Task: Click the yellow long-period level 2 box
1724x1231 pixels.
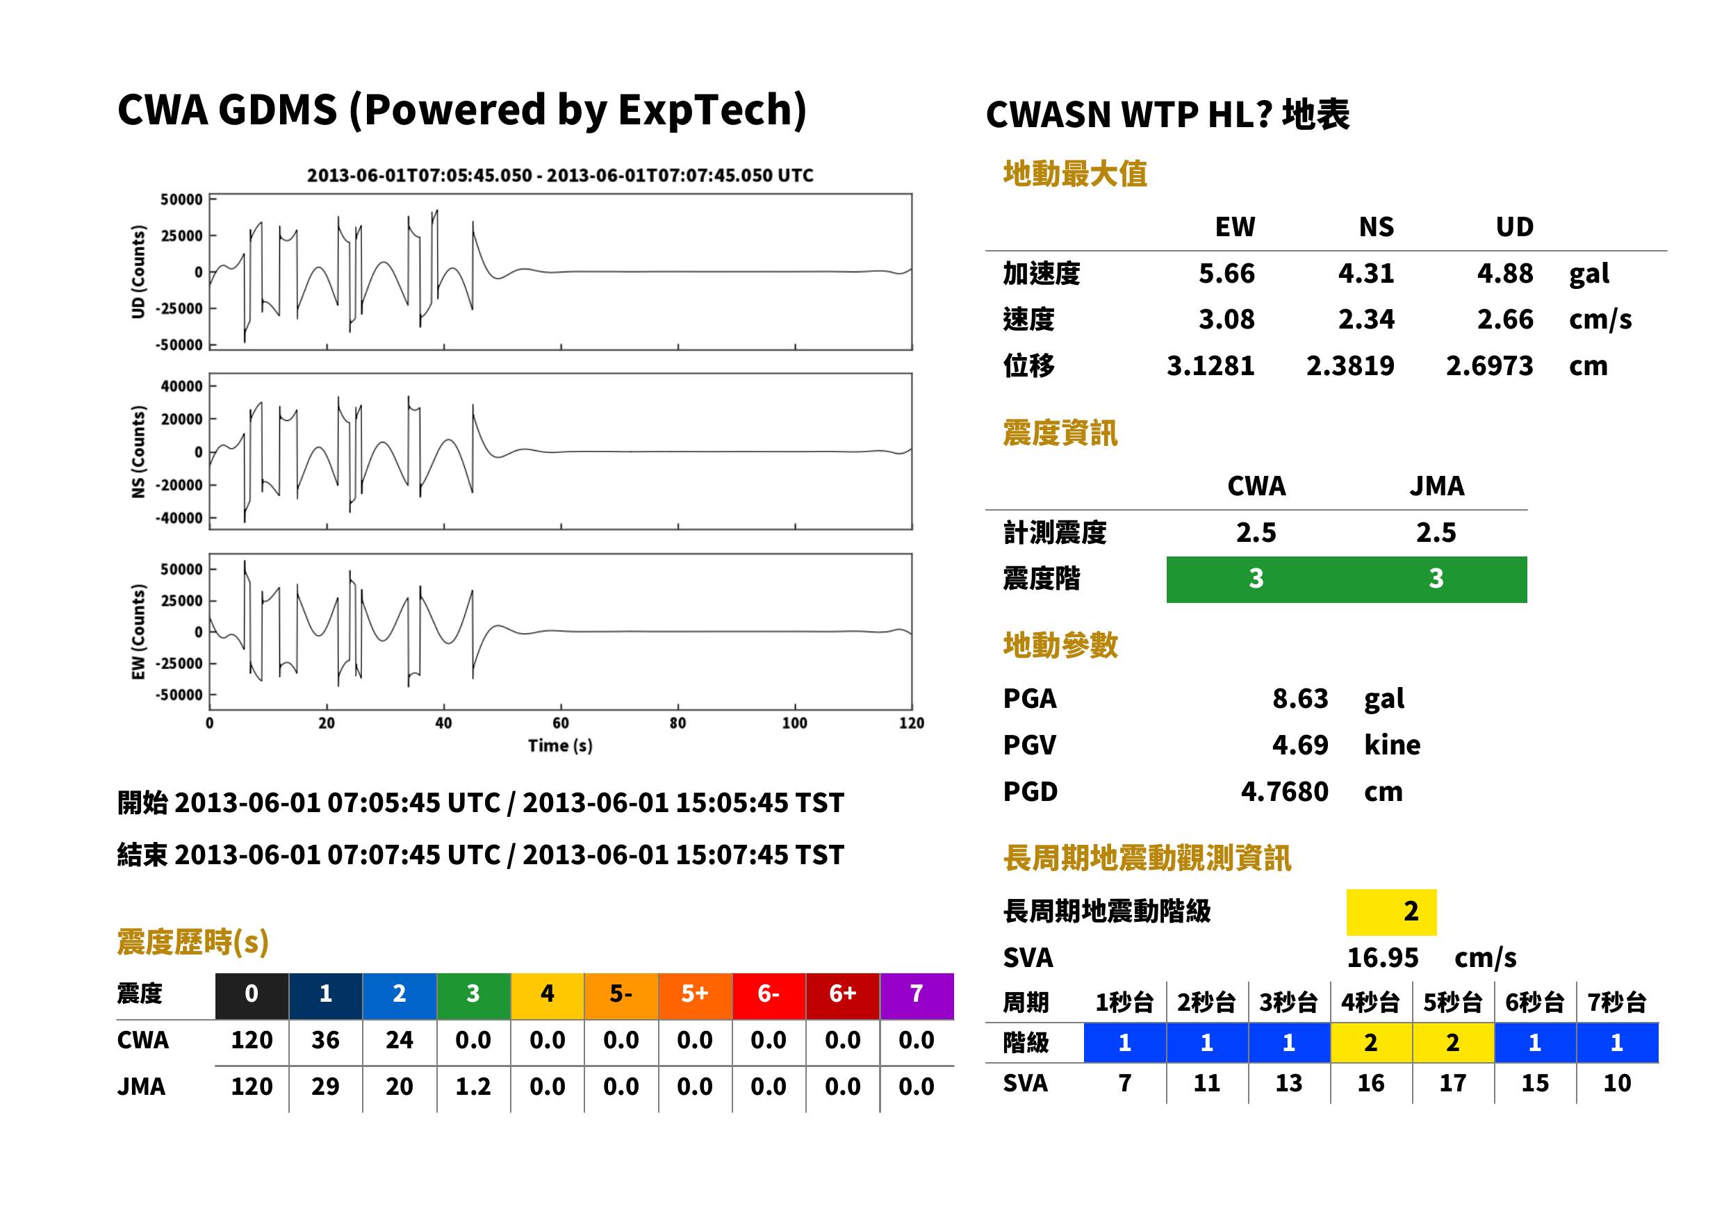Action: [1391, 912]
